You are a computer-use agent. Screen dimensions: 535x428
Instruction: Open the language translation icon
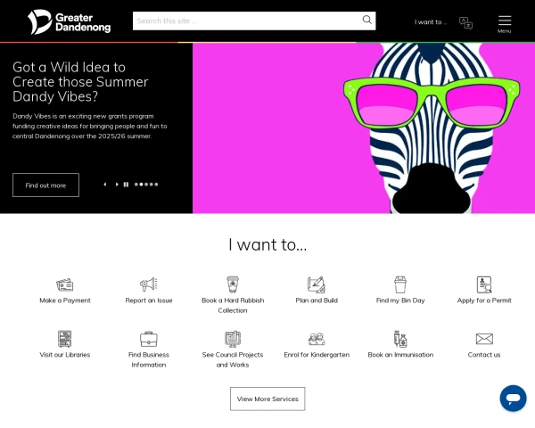click(465, 22)
